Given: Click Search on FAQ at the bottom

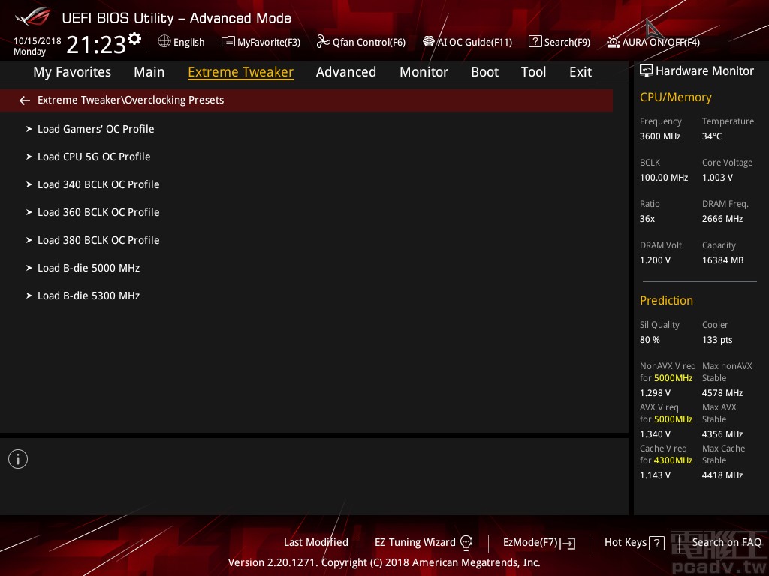Looking at the screenshot, I should pos(727,542).
